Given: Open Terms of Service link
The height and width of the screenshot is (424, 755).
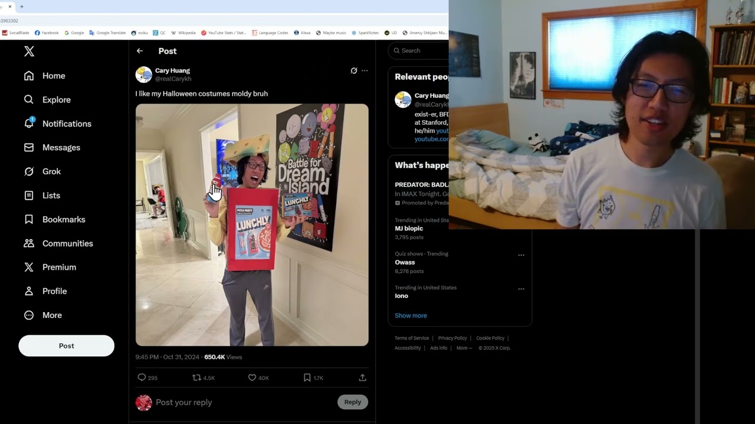Looking at the screenshot, I should click(412, 338).
